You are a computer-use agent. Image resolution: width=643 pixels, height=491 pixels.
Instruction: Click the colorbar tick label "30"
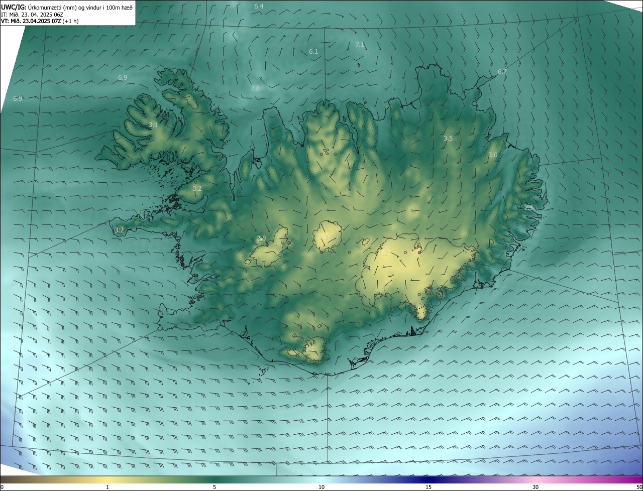[x=535, y=487]
